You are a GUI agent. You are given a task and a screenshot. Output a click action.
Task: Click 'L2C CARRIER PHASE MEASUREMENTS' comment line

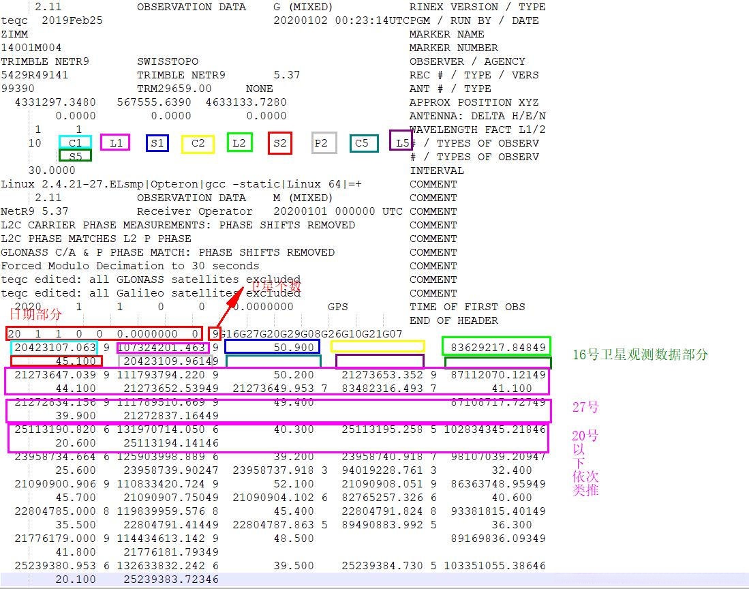[178, 225]
